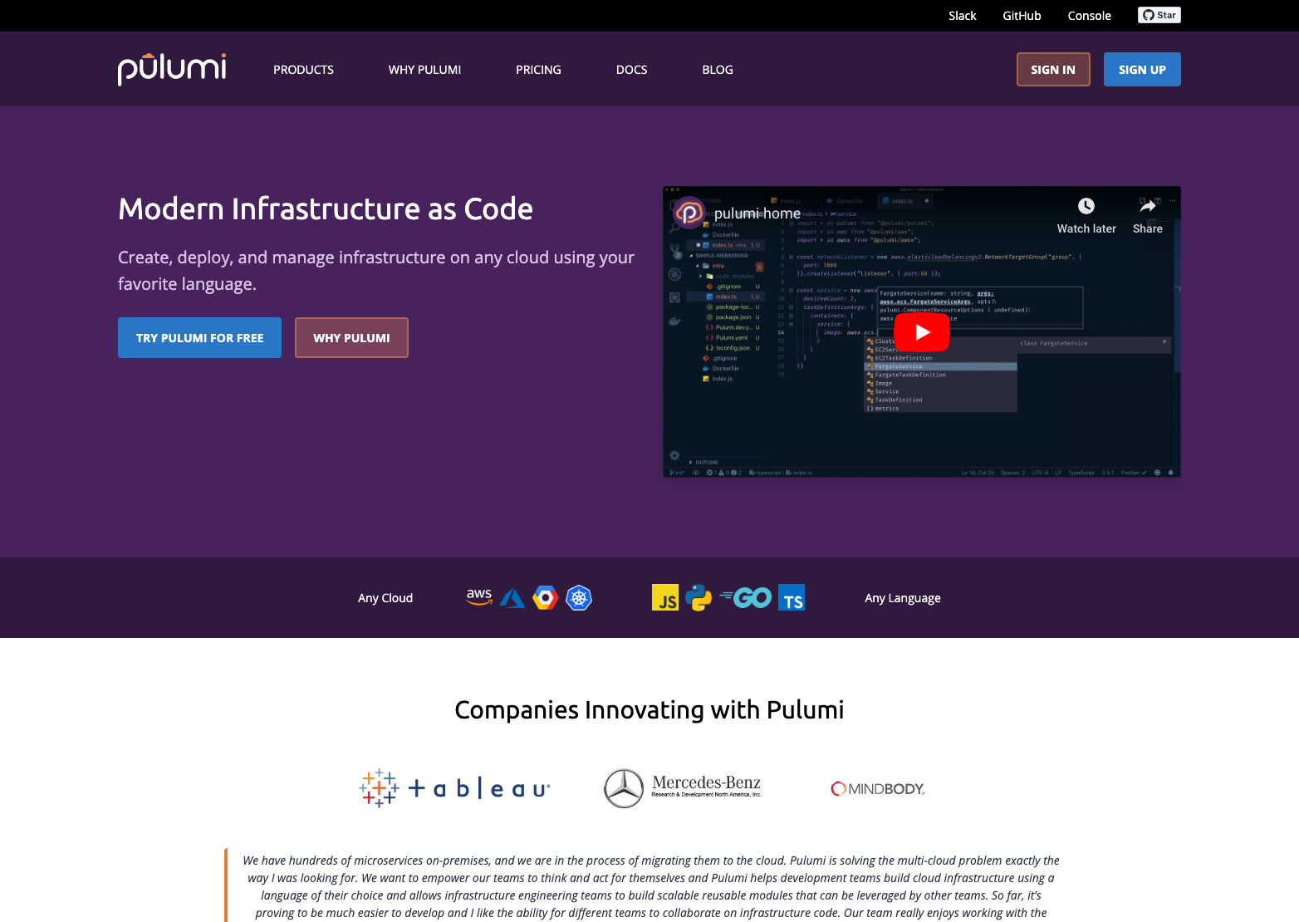Click the SIGN IN button
Image resolution: width=1299 pixels, height=922 pixels.
[1053, 70]
